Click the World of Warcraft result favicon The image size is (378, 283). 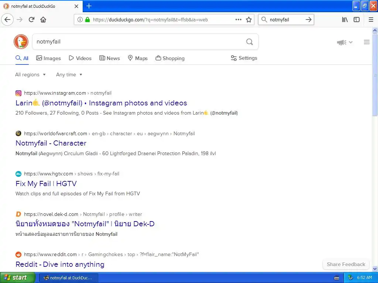pyautogui.click(x=18, y=133)
